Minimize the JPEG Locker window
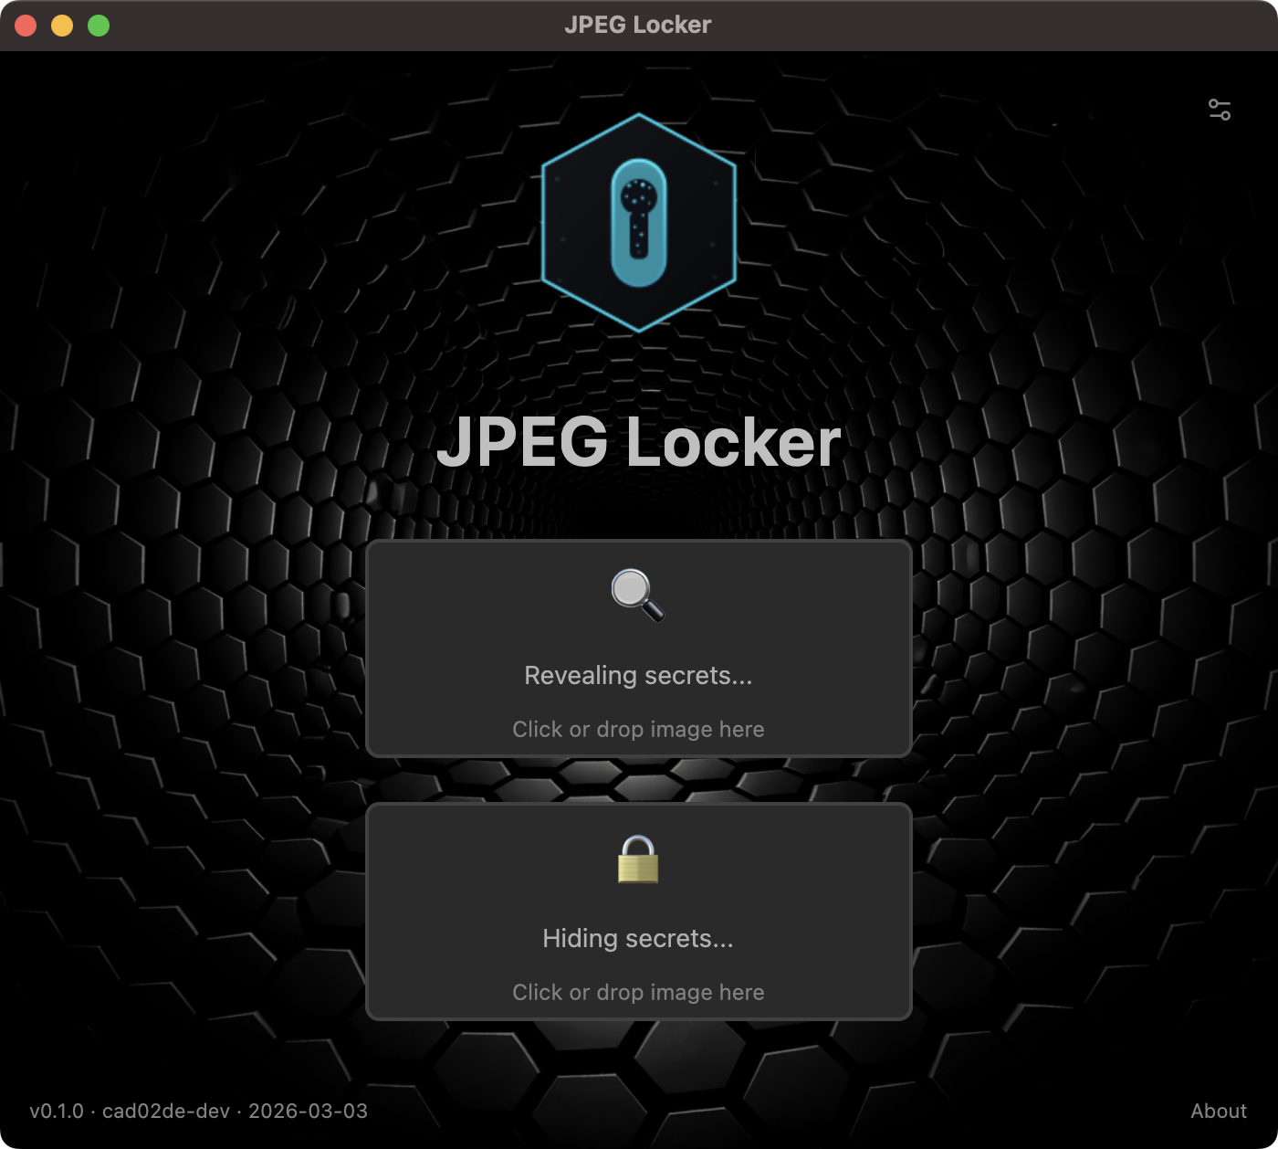This screenshot has height=1149, width=1278. coord(60,25)
